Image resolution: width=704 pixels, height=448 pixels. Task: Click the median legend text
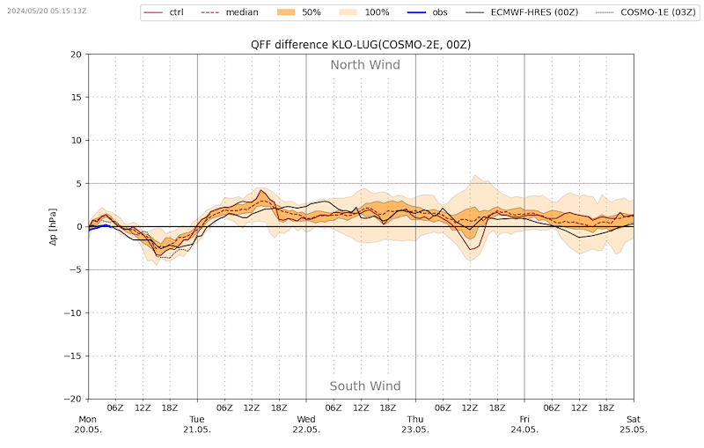[242, 12]
